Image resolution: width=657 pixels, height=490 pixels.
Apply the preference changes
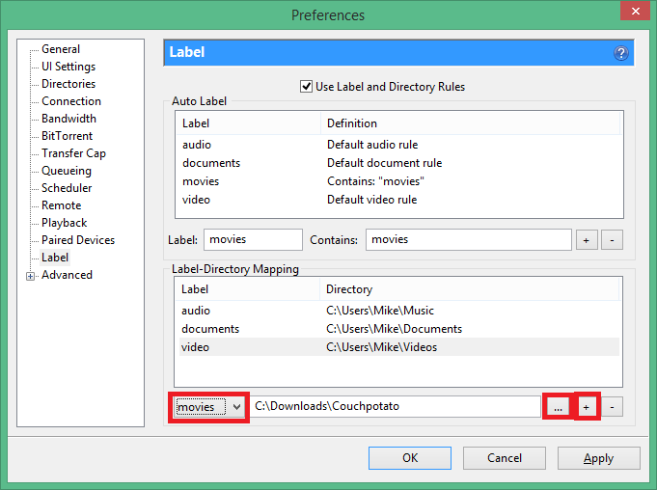598,458
